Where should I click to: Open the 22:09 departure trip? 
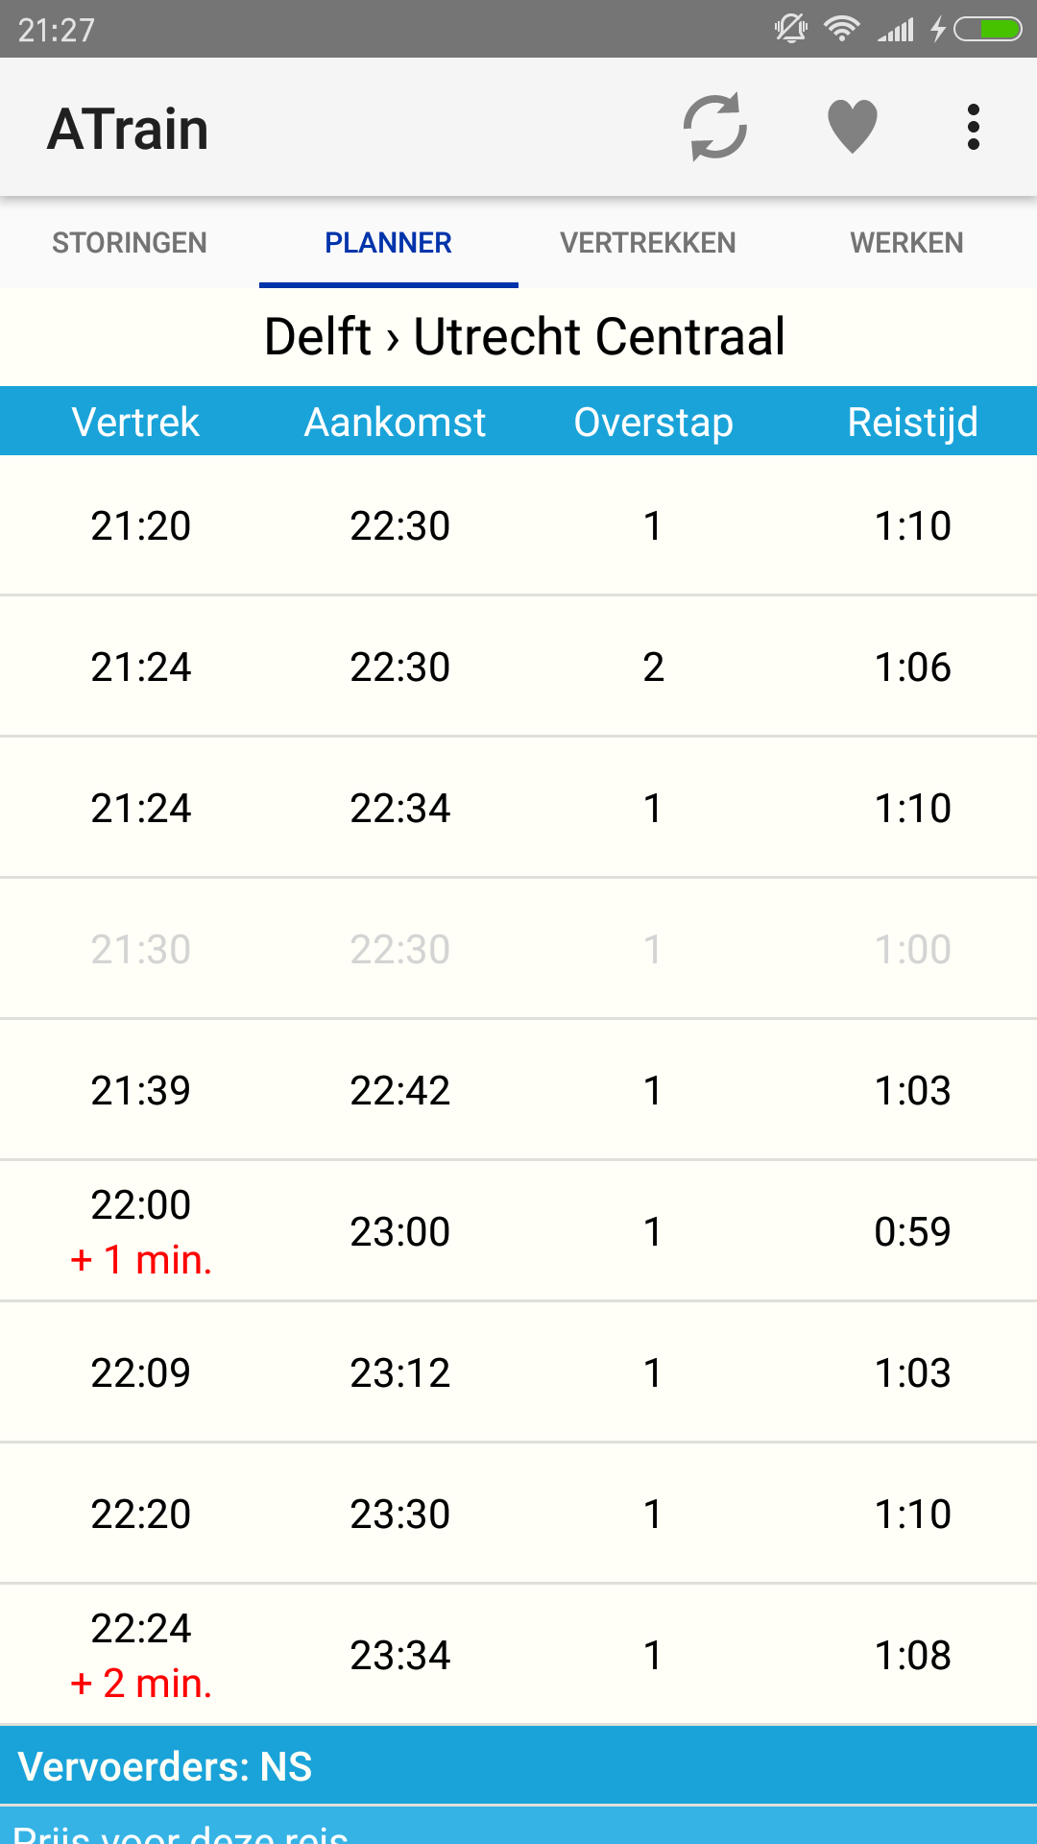click(x=518, y=1372)
